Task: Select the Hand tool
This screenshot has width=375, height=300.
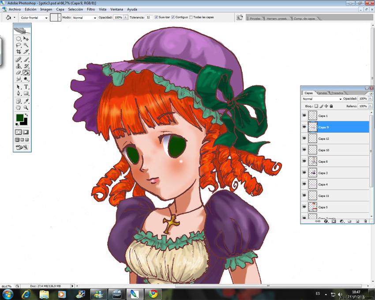Action: coord(19,108)
